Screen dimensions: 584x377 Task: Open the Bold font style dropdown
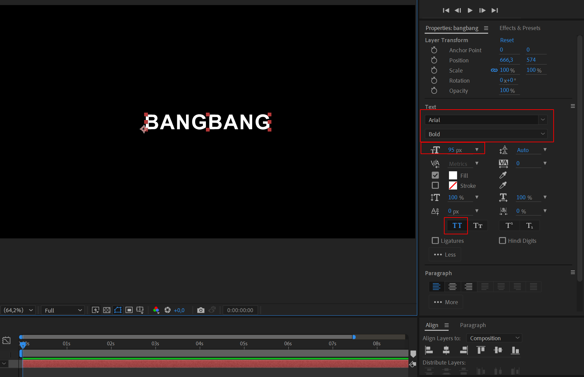tap(542, 134)
